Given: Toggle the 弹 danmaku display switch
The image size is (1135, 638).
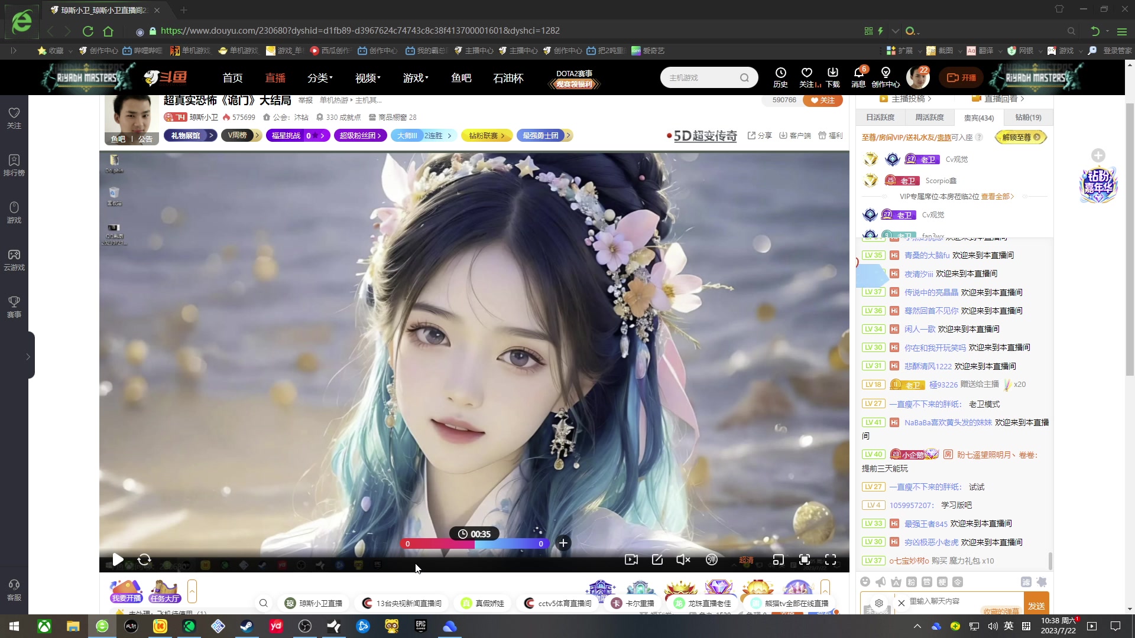Looking at the screenshot, I should click(x=712, y=560).
